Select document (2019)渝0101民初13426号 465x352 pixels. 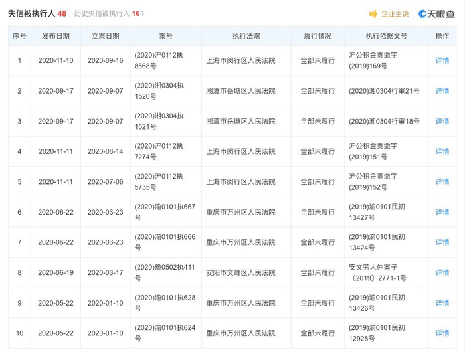pyautogui.click(x=377, y=302)
